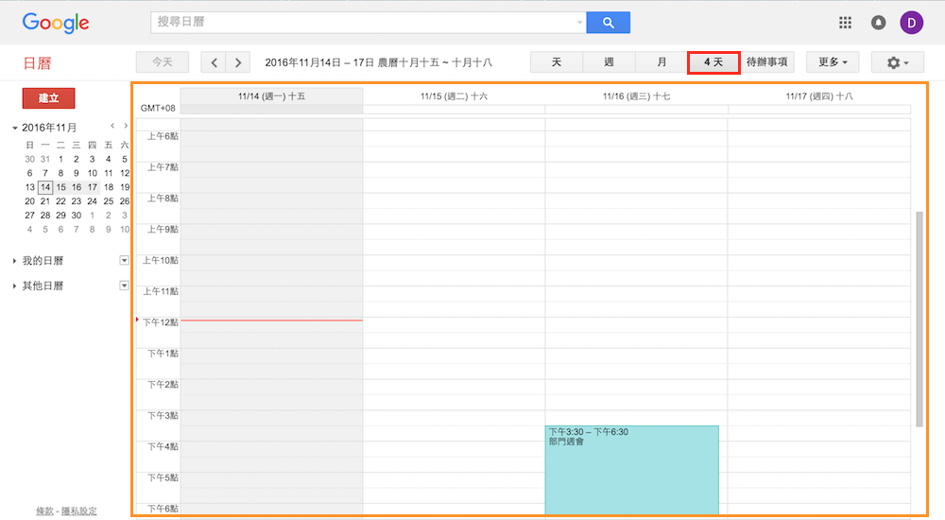This screenshot has height=520, width=945.
Task: Switch to 天 view
Action: click(x=557, y=62)
